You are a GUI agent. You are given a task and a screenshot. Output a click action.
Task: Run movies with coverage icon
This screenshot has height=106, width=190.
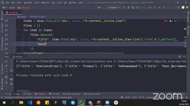(133, 7)
